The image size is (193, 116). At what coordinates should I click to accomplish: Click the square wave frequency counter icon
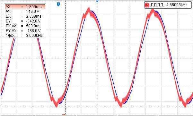(157, 5)
